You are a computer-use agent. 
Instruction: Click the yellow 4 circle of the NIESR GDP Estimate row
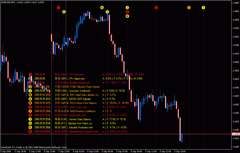tap(30, 99)
